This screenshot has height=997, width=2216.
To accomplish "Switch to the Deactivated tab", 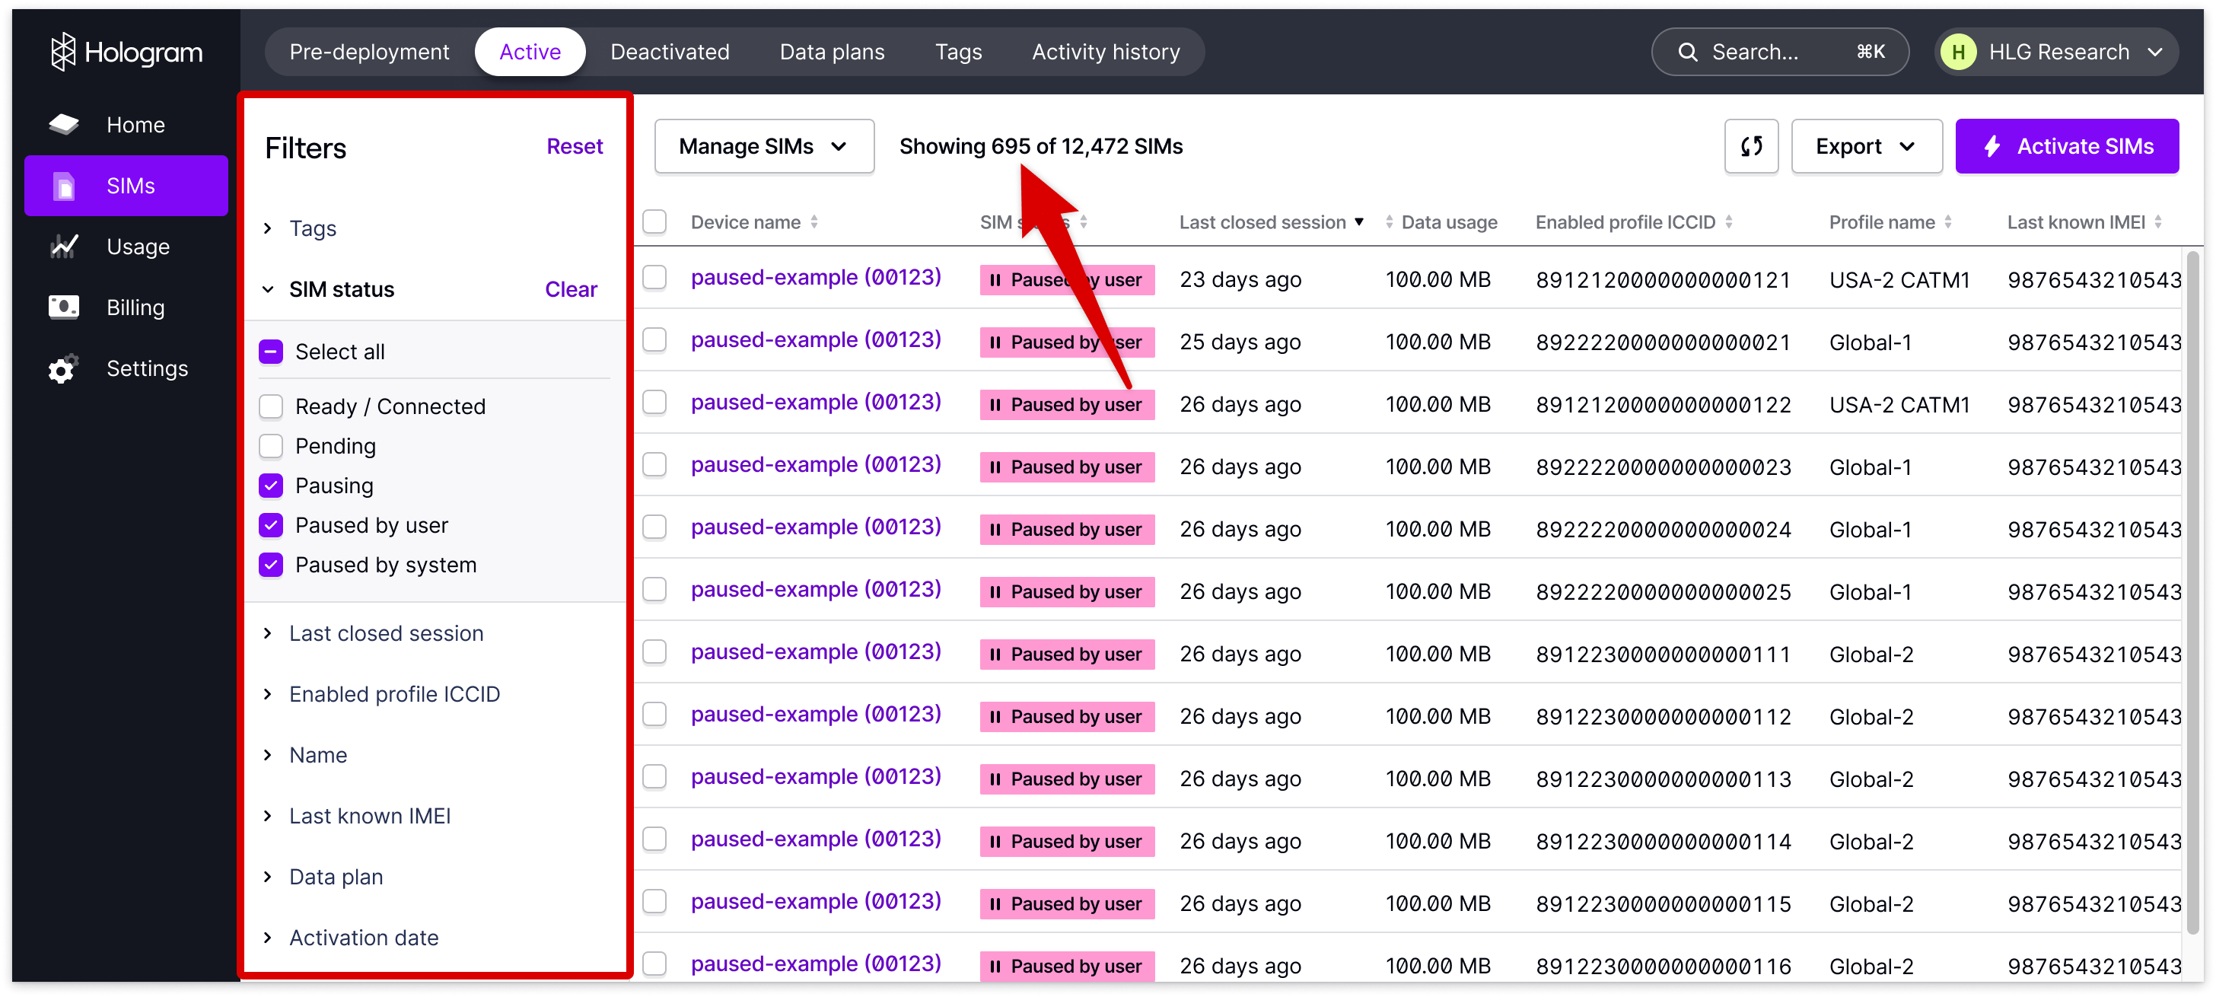I will [669, 53].
